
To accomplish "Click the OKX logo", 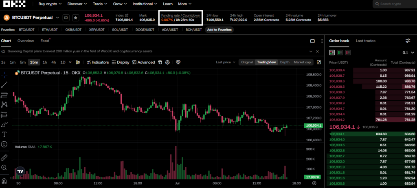I will [14, 4].
